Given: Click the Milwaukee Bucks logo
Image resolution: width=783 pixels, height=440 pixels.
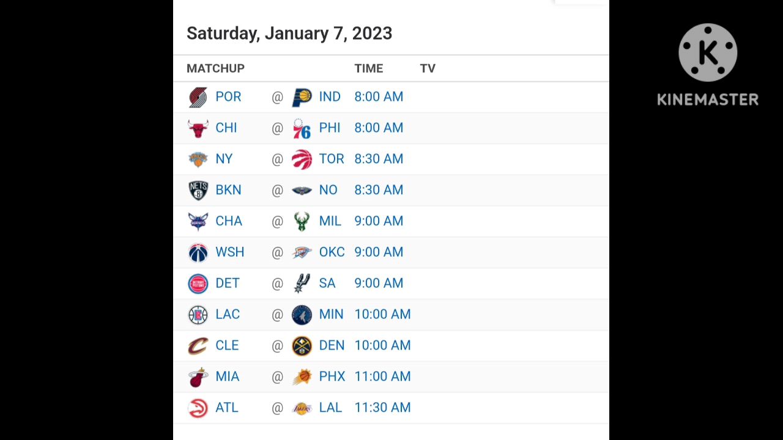Looking at the screenshot, I should 302,221.
